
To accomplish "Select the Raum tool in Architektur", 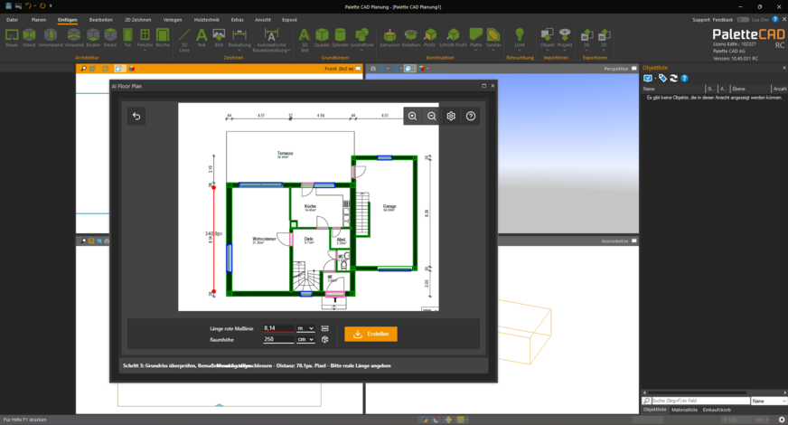I will tap(12, 38).
